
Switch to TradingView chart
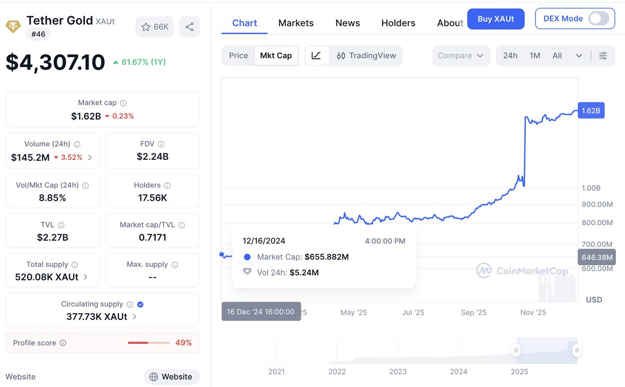click(366, 56)
